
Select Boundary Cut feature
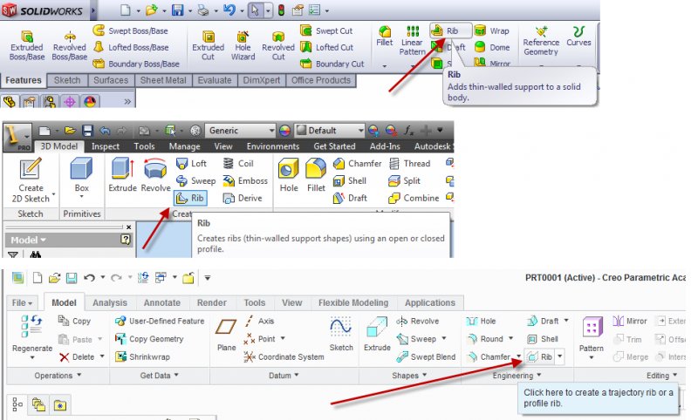(x=332, y=64)
